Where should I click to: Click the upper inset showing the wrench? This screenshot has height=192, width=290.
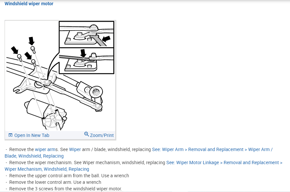[x=87, y=34]
